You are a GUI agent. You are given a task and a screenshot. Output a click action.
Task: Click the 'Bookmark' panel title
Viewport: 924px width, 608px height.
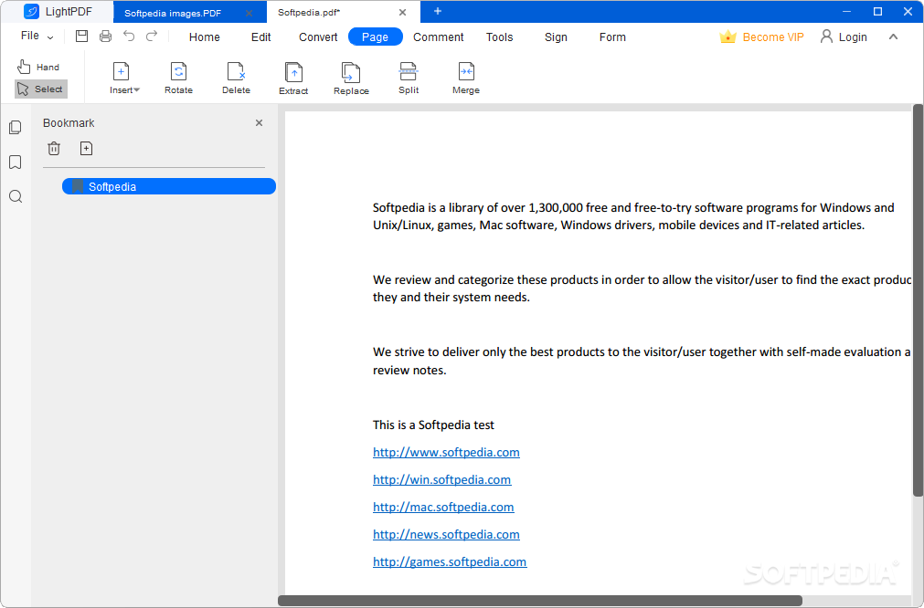pyautogui.click(x=69, y=123)
